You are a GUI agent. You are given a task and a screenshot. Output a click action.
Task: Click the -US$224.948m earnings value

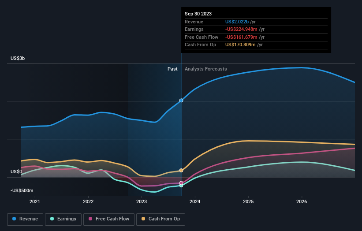coord(241,29)
